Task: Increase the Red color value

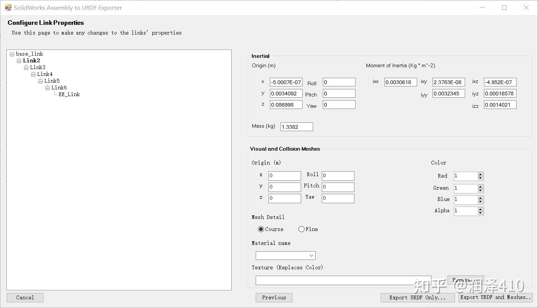Action: point(480,174)
